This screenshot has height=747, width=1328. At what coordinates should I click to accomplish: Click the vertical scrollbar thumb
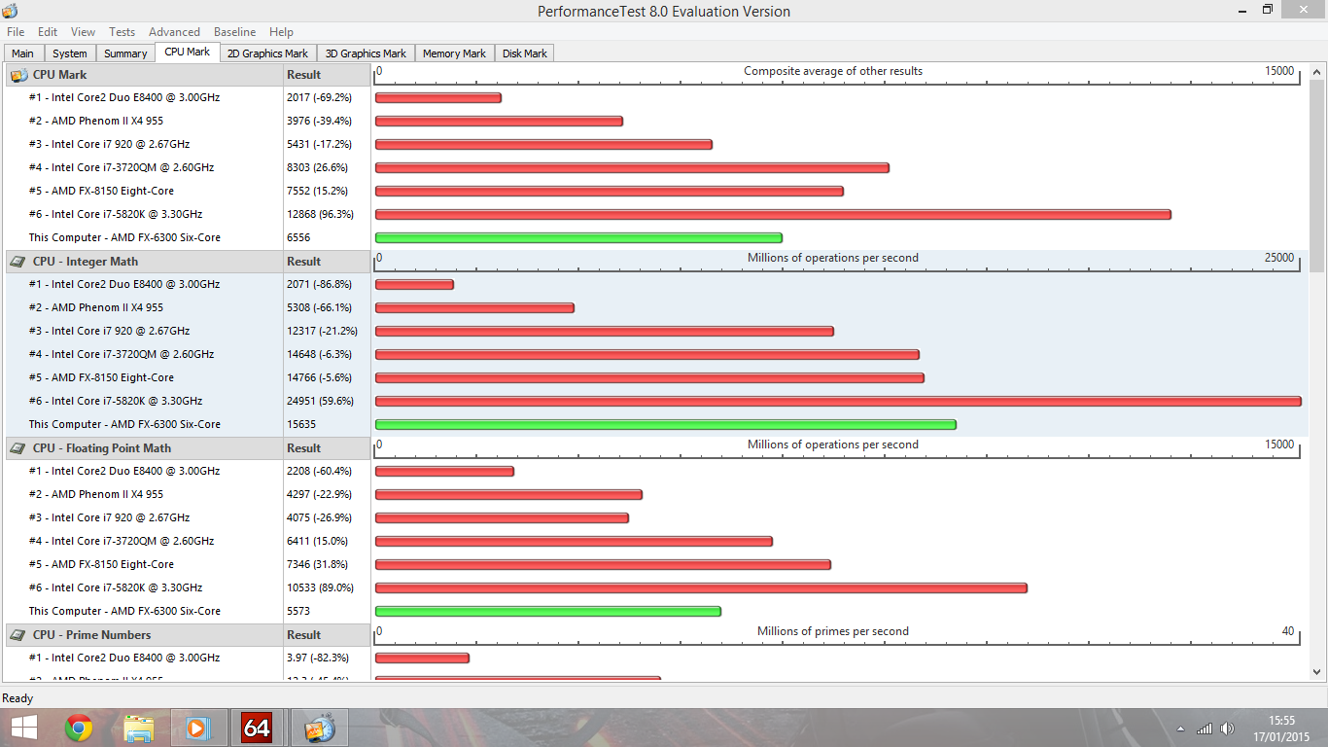pyautogui.click(x=1317, y=176)
